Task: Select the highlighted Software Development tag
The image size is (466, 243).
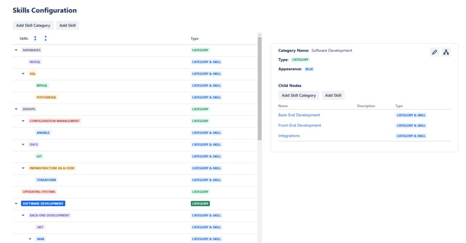Action: coord(43,204)
